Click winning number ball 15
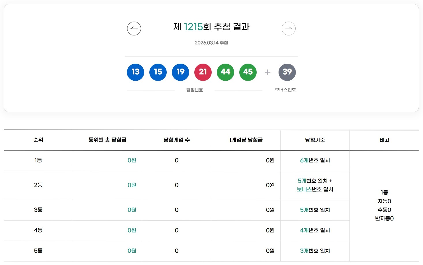Viewport: 423px width, 265px height. click(x=158, y=72)
